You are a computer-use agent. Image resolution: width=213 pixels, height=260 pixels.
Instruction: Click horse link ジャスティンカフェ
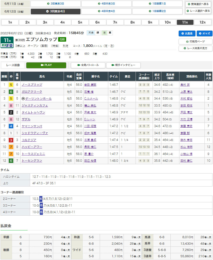point(35,106)
